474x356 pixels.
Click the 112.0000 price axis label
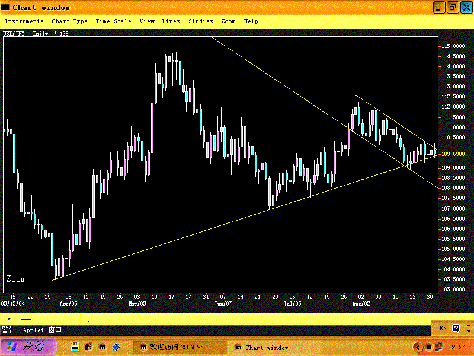(x=453, y=107)
